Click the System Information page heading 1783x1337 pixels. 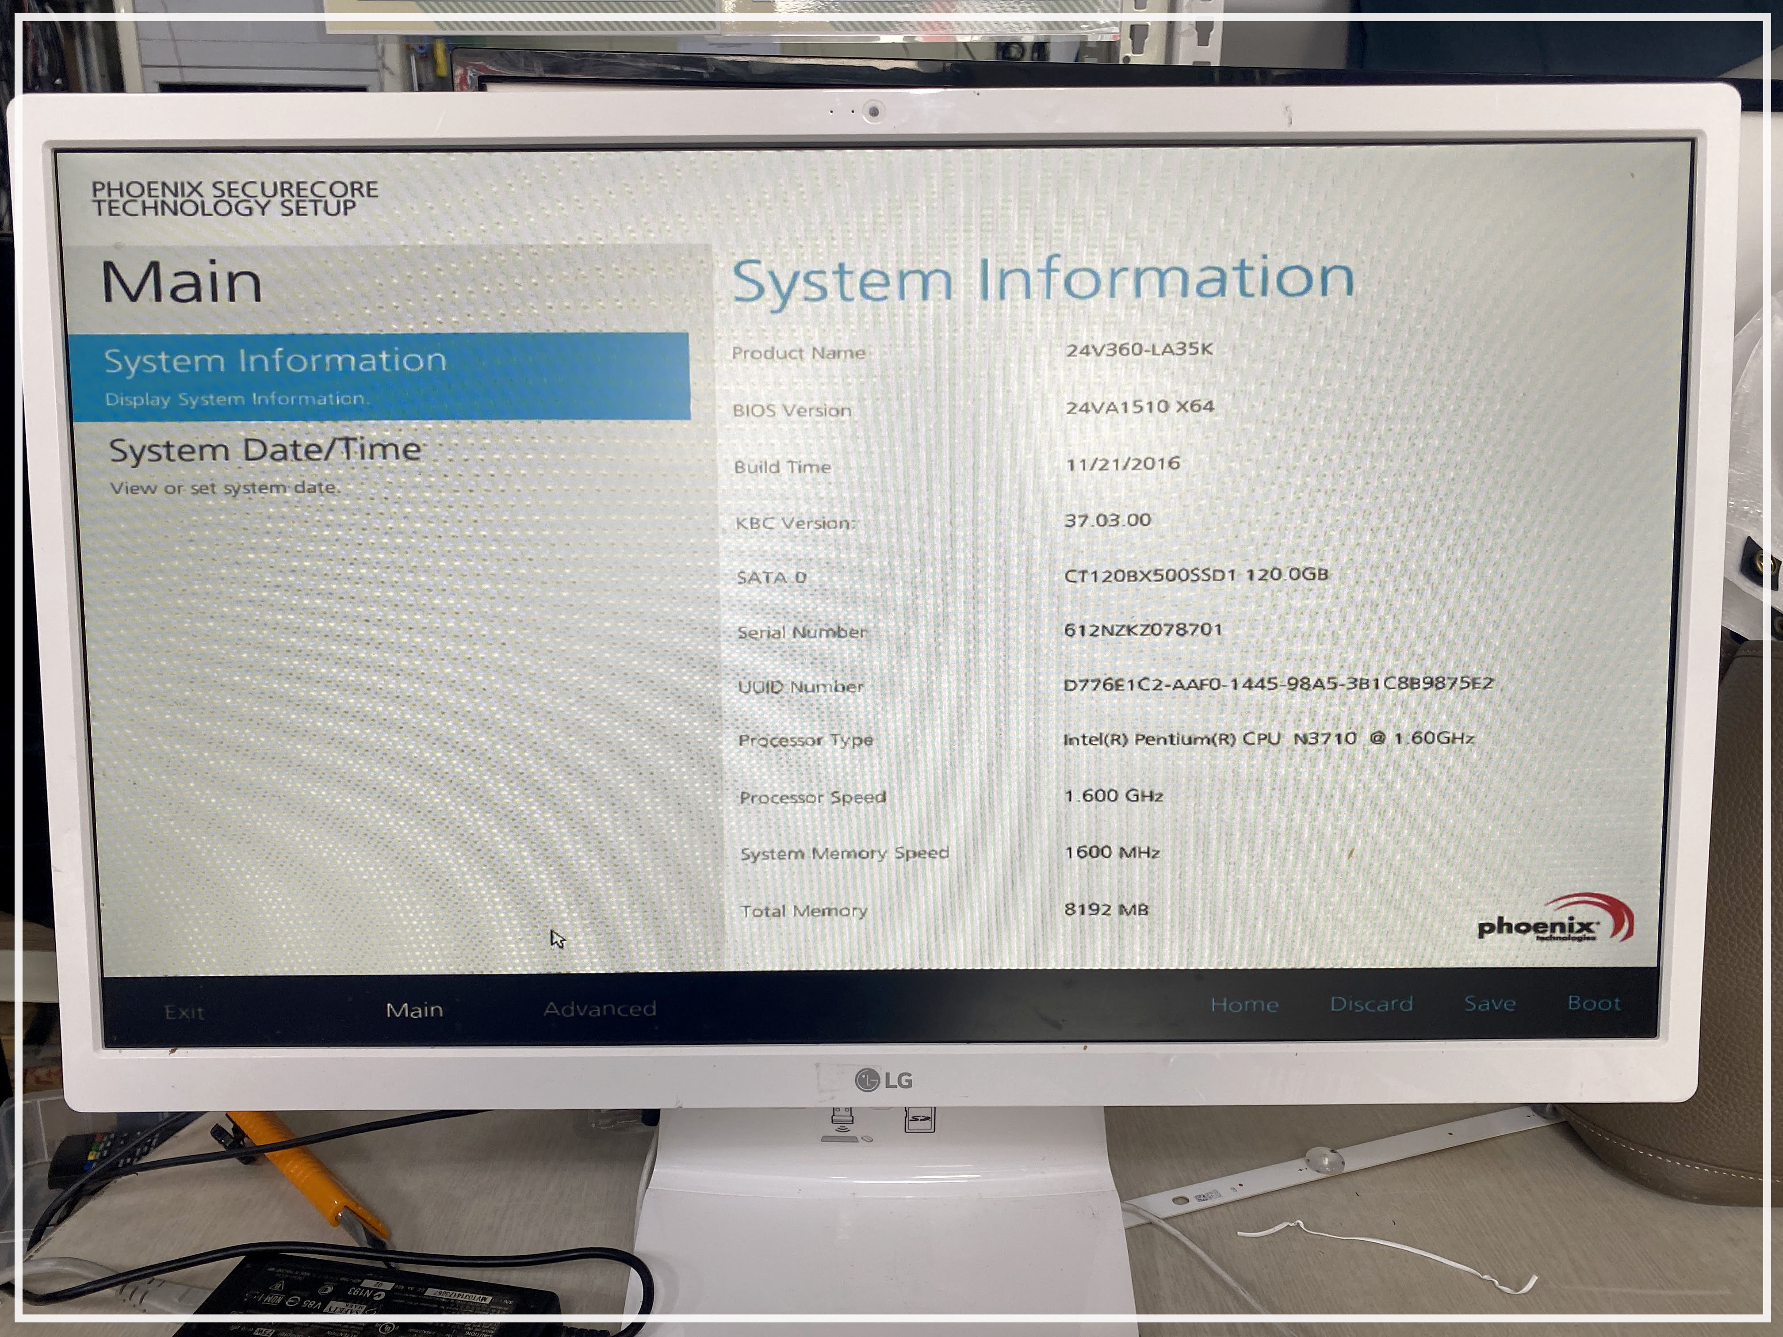(x=1042, y=279)
